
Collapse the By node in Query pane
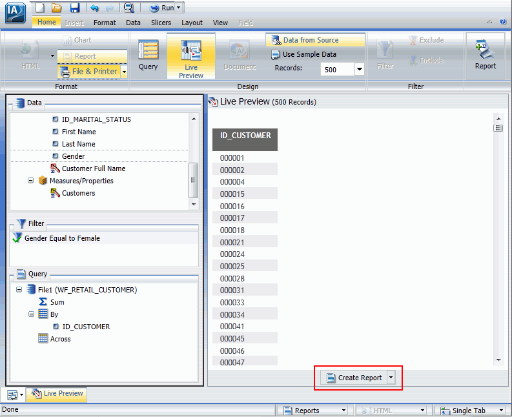click(x=32, y=314)
